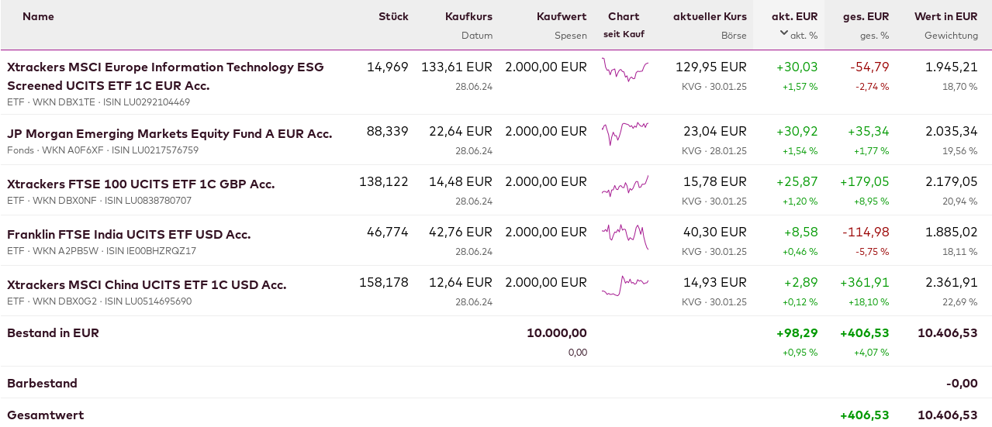Sort by Kaufwert column header
The width and height of the screenshot is (992, 427).
[562, 16]
